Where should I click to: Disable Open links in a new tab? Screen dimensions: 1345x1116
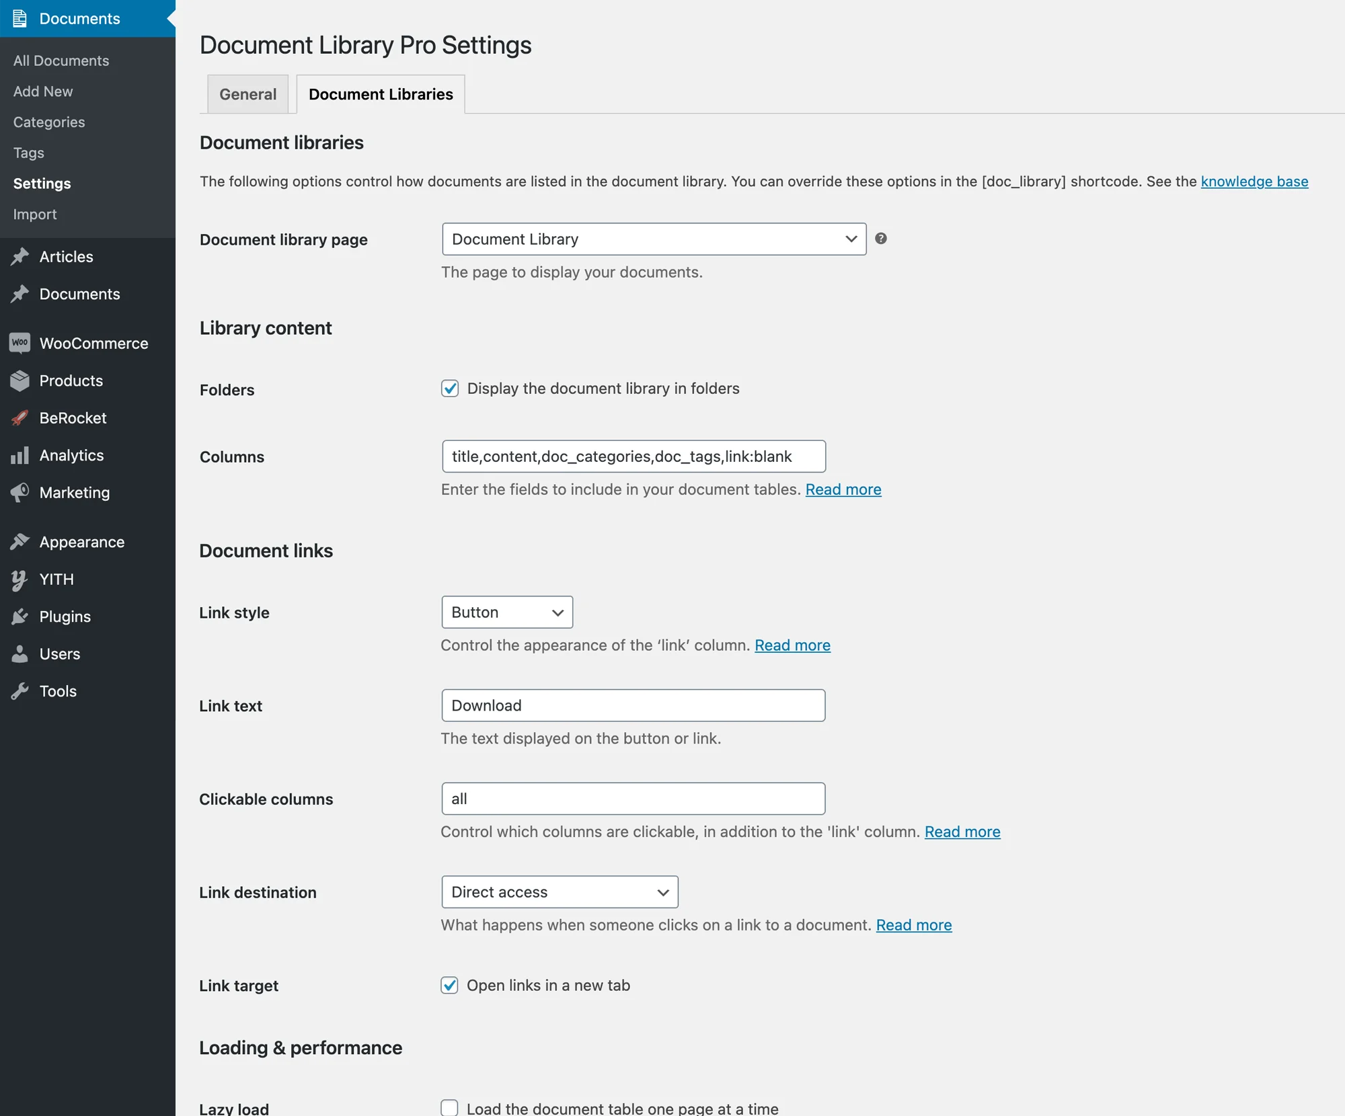[x=449, y=985]
